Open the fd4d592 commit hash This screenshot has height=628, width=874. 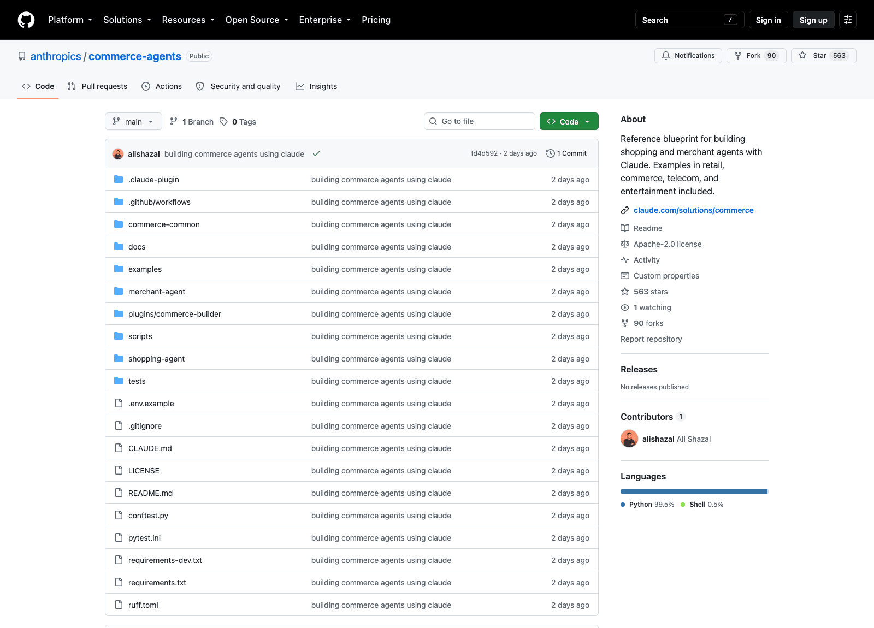[x=485, y=153]
